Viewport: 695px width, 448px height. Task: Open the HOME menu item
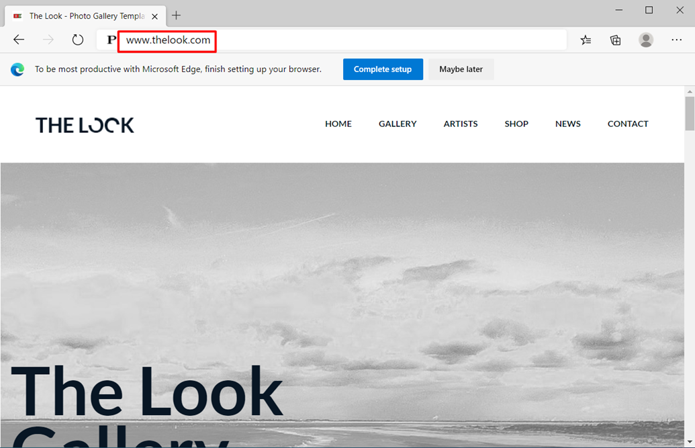[338, 124]
